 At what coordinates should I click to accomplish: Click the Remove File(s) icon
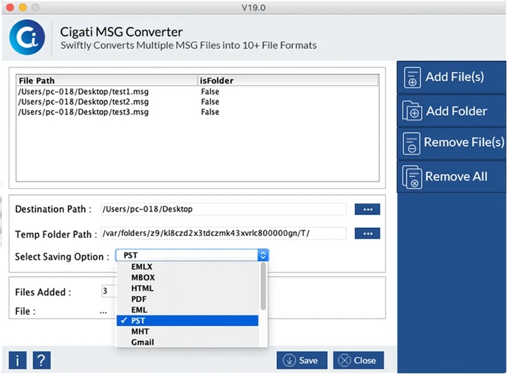point(412,143)
